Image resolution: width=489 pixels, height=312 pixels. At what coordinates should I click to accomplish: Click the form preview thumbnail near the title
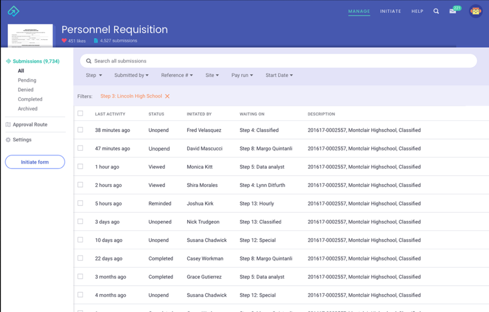(30, 35)
